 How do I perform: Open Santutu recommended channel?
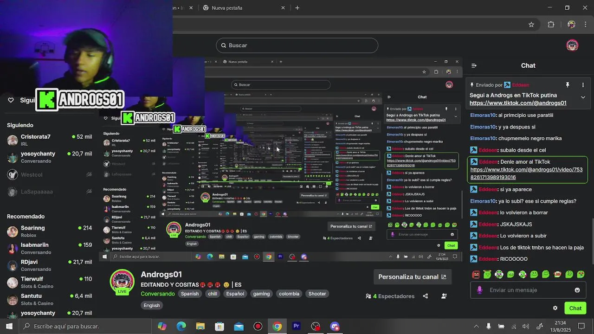click(49, 299)
